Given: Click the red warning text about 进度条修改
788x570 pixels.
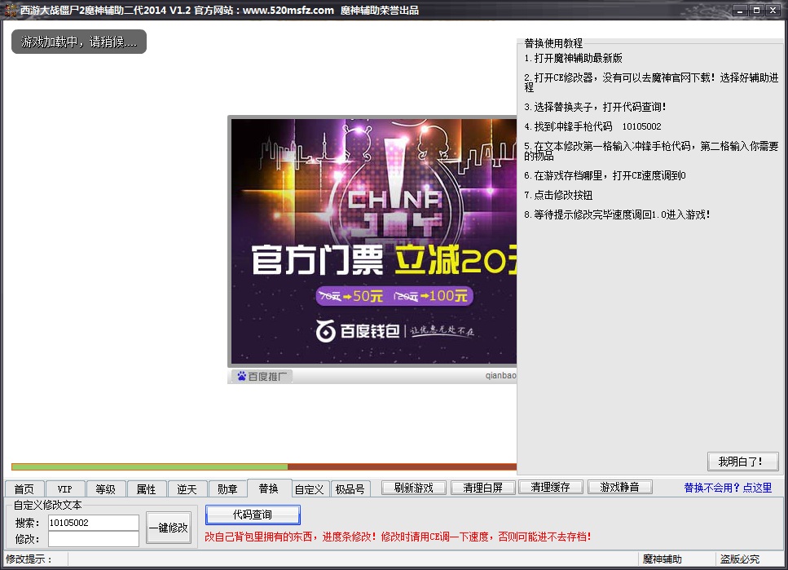Looking at the screenshot, I should pyautogui.click(x=398, y=537).
